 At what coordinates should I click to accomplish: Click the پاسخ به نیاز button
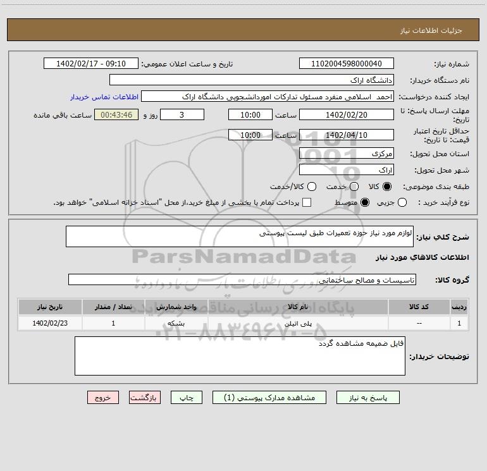[x=367, y=398]
